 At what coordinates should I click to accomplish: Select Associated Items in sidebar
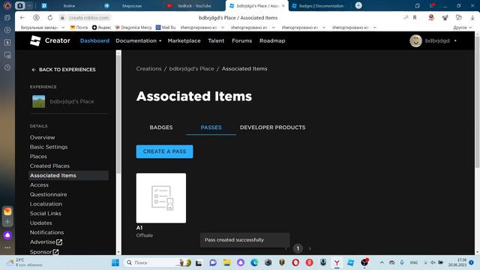tap(68, 175)
